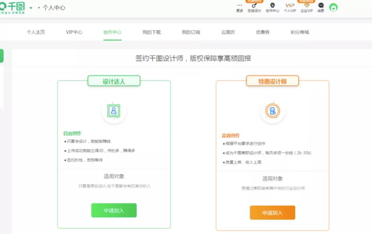This screenshot has height=234, width=372.
Task: Open the 优惠券 coupons section
Action: pos(263,32)
